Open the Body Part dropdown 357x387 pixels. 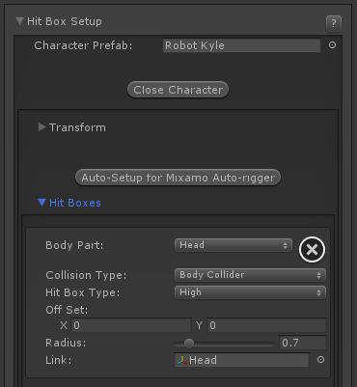pyautogui.click(x=233, y=245)
